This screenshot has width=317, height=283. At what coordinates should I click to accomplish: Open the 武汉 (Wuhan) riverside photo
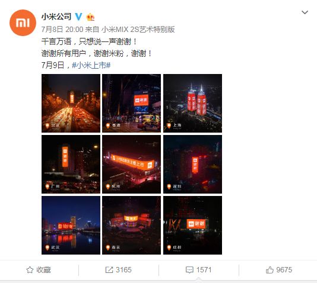71,225
